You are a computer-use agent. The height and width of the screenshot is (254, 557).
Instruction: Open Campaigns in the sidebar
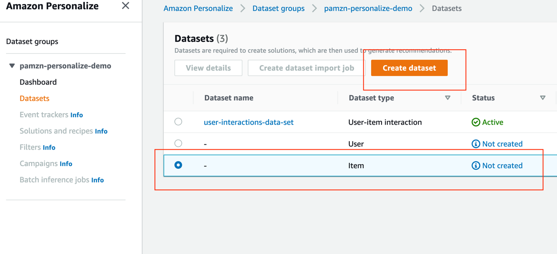tap(39, 163)
